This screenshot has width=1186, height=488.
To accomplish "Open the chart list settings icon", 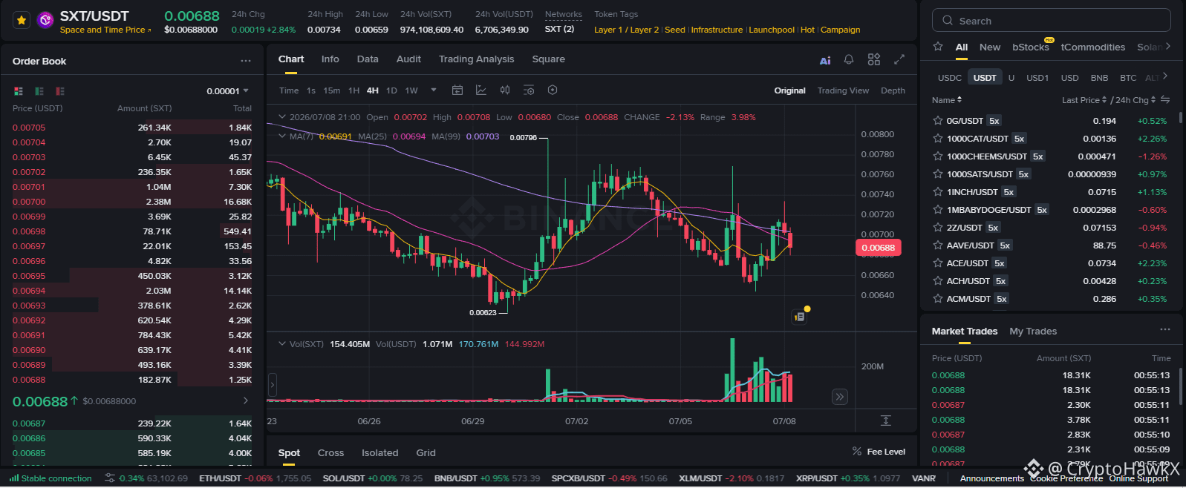I will [529, 90].
